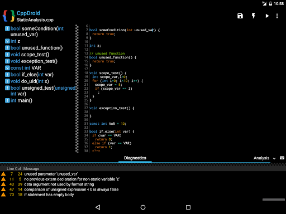Open the three-dot overflow menu
The height and width of the screenshot is (214, 286).
(277, 16)
